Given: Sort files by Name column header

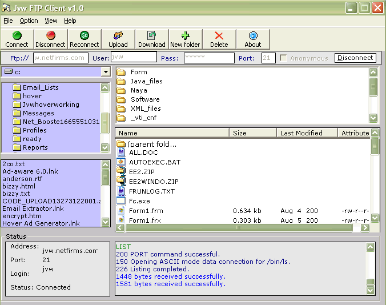Looking at the screenshot, I should (172, 133).
